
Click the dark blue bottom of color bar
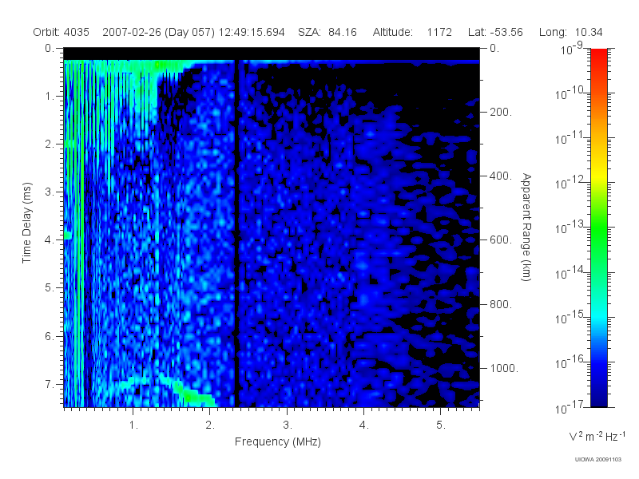[599, 399]
